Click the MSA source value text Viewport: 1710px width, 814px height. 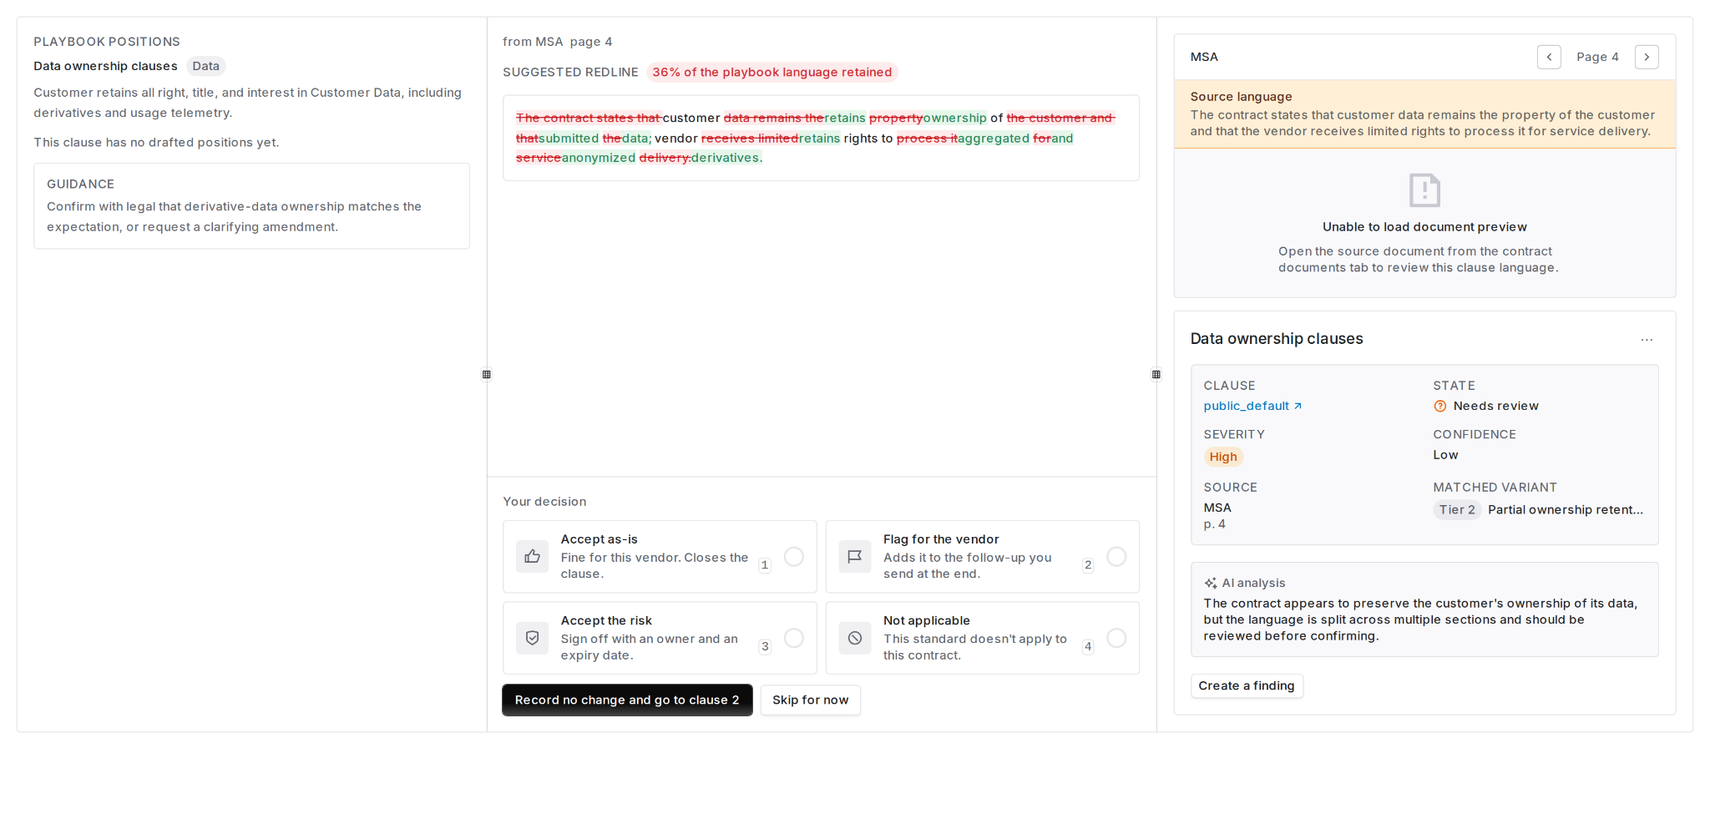[1217, 508]
